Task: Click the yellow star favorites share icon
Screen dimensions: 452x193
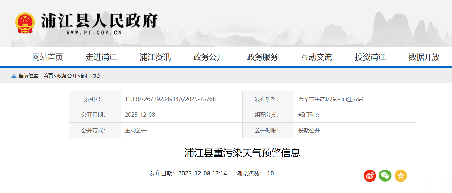Action: pyautogui.click(x=401, y=175)
